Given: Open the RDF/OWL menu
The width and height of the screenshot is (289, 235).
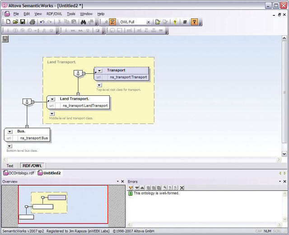Looking at the screenshot, I should (x=54, y=14).
